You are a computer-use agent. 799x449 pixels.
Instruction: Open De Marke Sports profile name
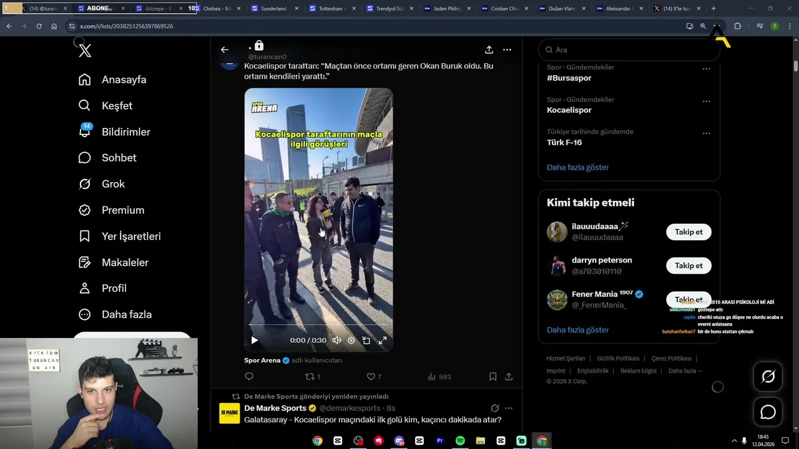(x=275, y=408)
